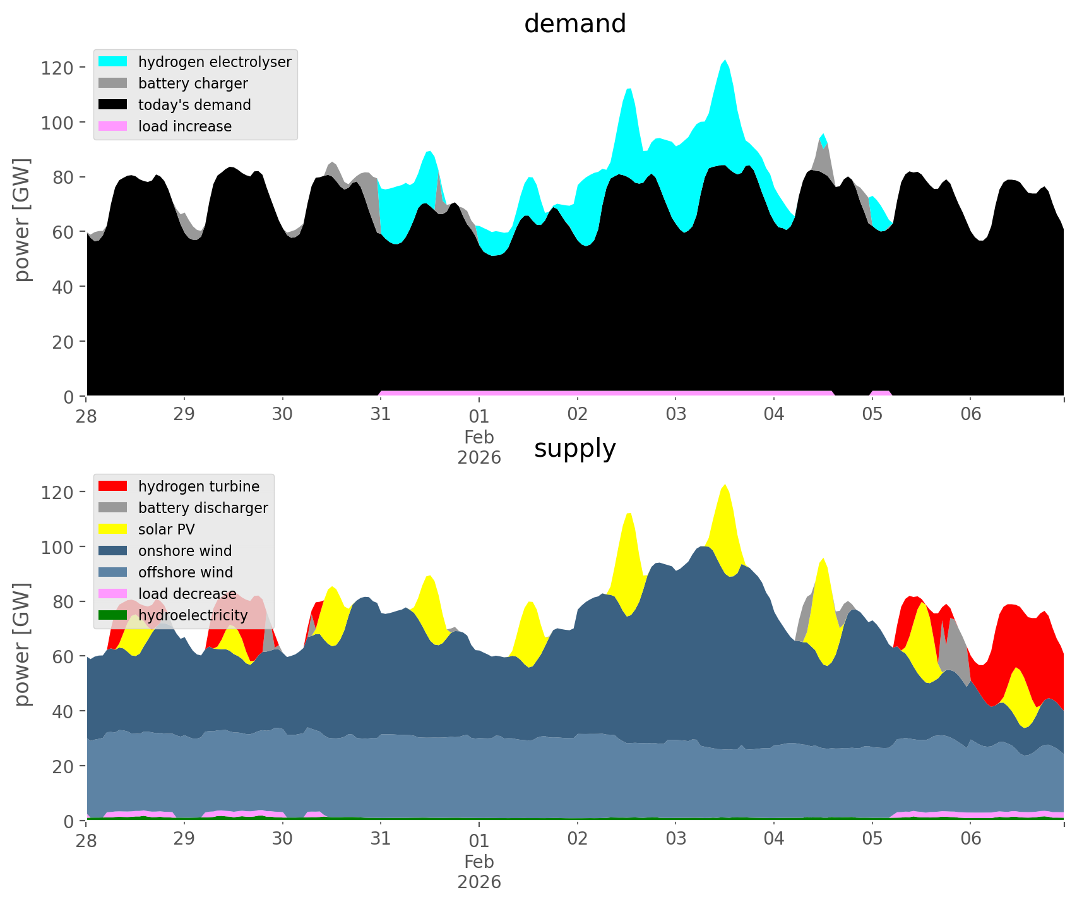Click the 31 date tick on demand chart
The image size is (1077, 904).
point(380,415)
